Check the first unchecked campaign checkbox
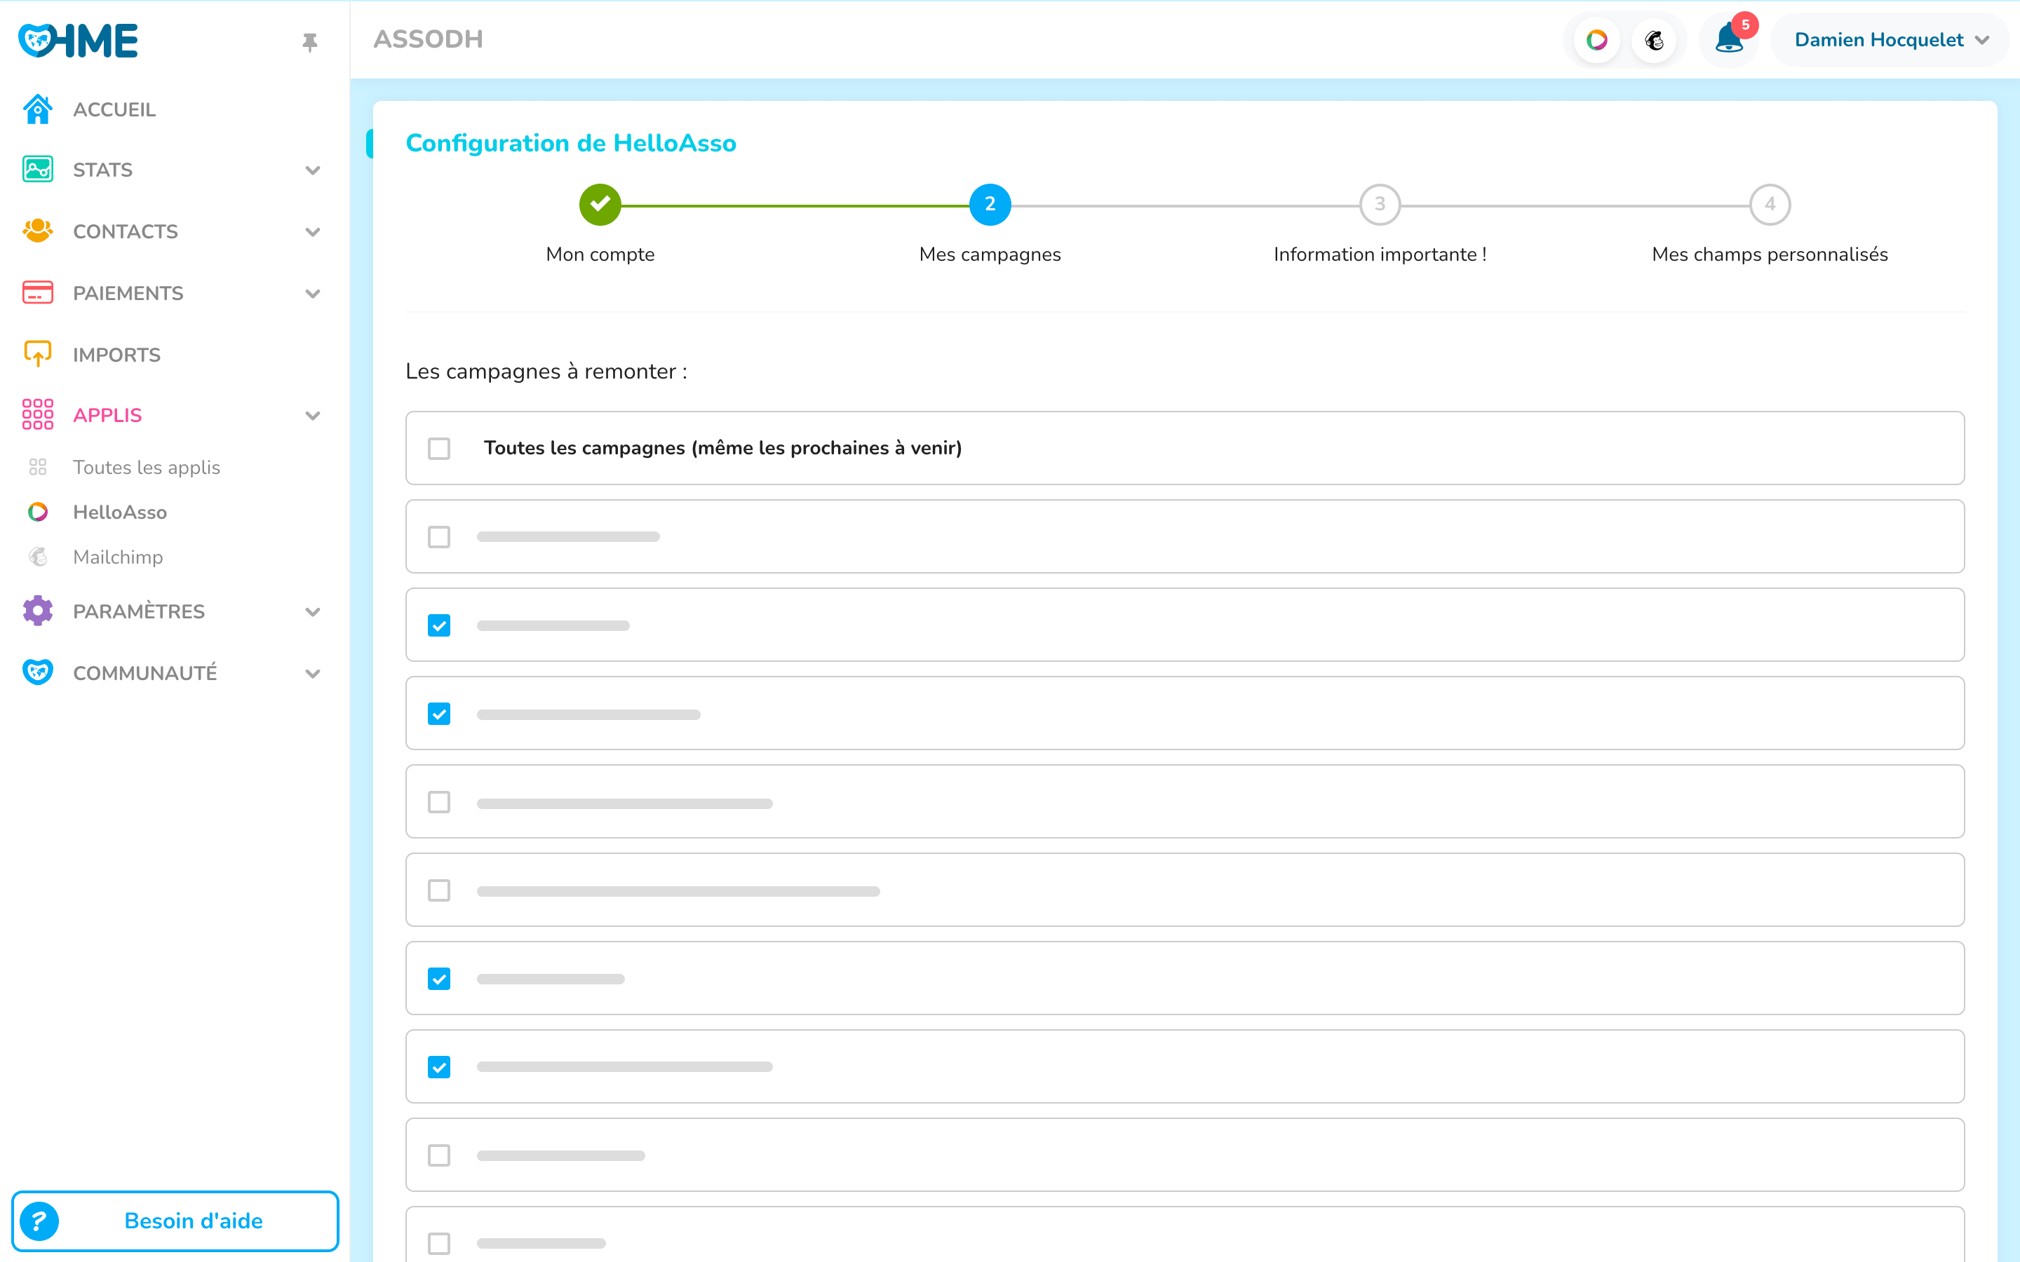Image resolution: width=2020 pixels, height=1262 pixels. pos(439,536)
